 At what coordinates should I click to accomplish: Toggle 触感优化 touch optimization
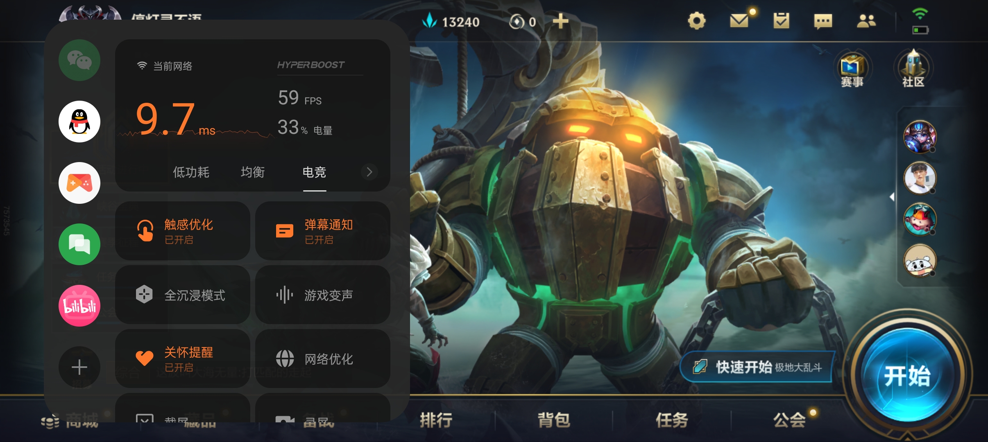pyautogui.click(x=183, y=231)
